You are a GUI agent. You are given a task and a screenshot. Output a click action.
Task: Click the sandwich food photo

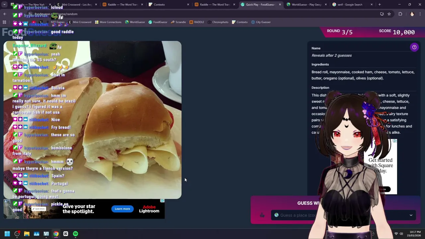coord(93,120)
